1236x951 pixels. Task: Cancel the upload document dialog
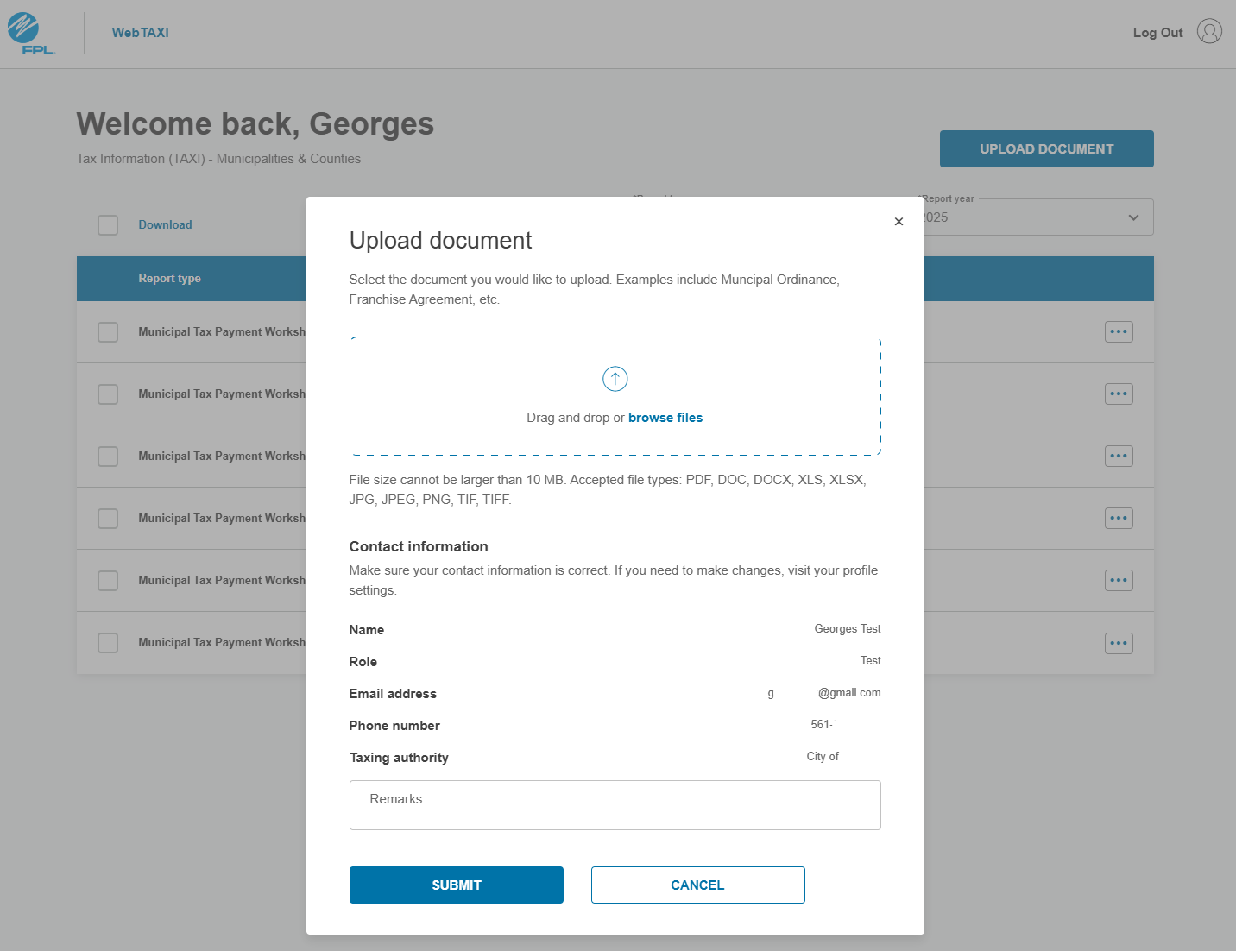click(697, 885)
